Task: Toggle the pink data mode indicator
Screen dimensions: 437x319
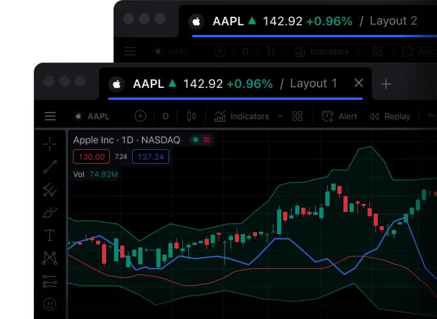Action: pyautogui.click(x=206, y=140)
